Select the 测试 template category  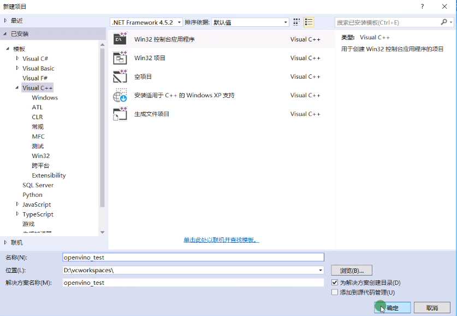(38, 146)
